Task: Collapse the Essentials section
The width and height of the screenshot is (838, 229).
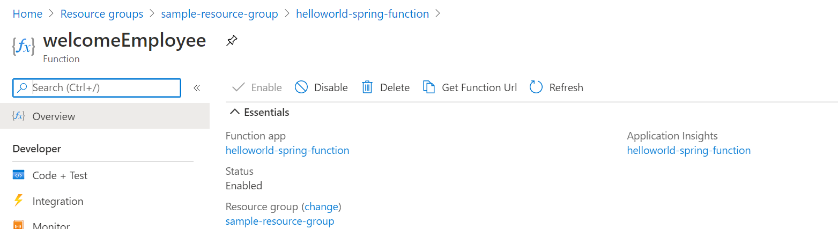Action: pos(234,112)
